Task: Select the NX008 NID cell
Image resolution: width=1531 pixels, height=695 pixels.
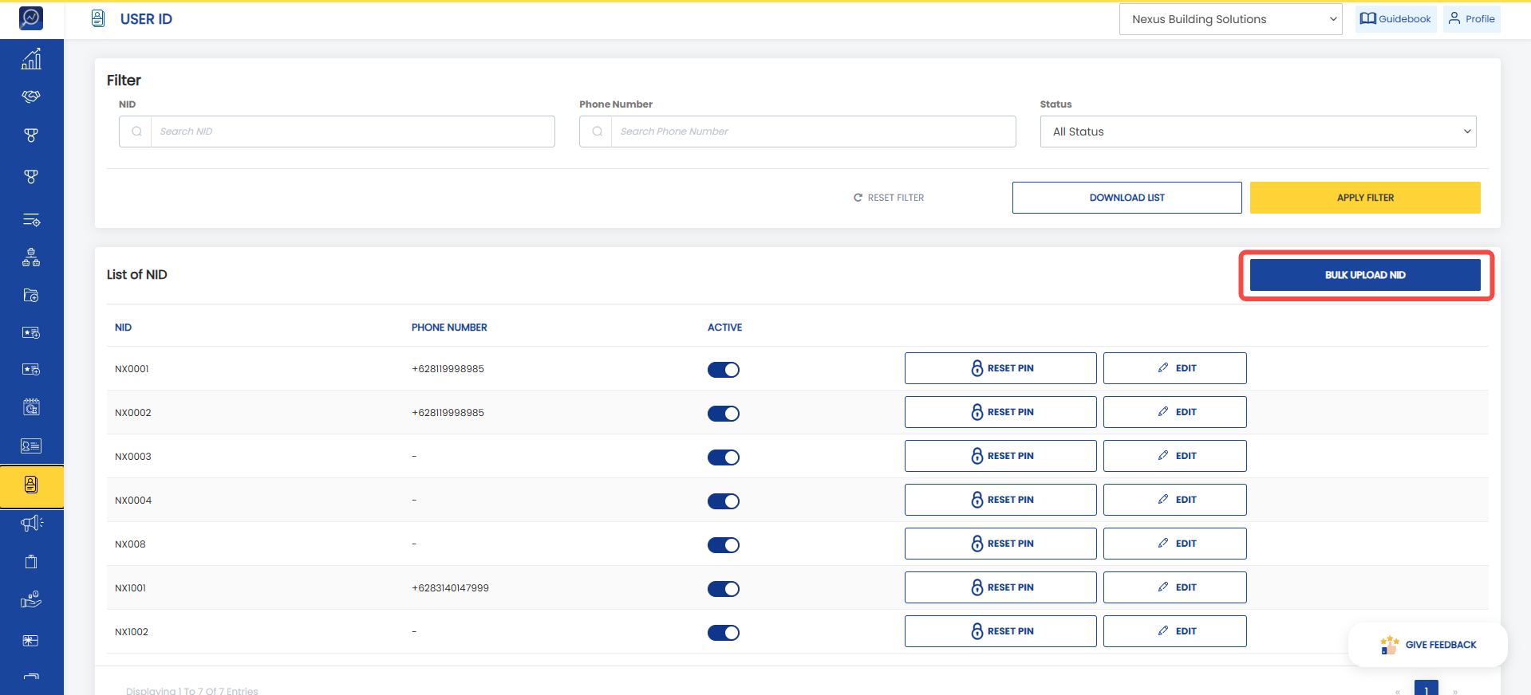Action: [130, 544]
